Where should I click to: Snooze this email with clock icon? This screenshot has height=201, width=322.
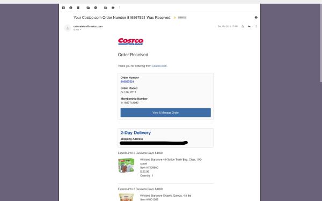pos(96,8)
